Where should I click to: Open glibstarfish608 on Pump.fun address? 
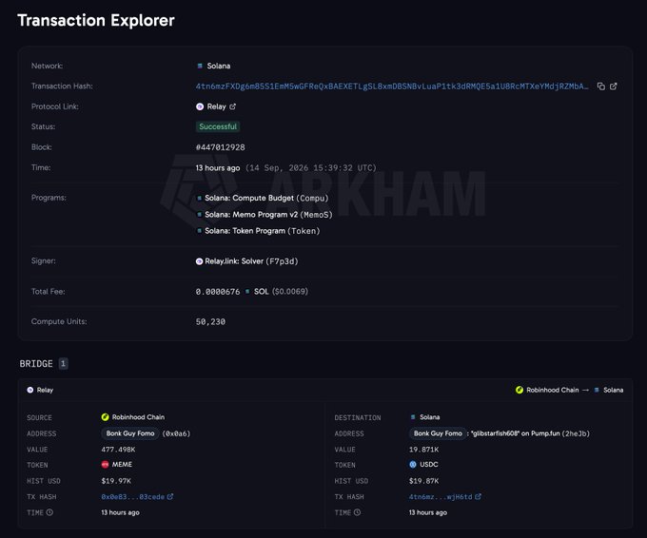pos(530,433)
